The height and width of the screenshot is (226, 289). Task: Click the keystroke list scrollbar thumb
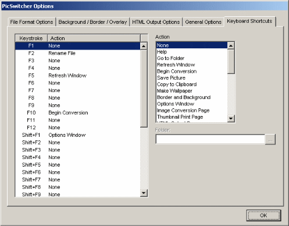click(x=144, y=89)
